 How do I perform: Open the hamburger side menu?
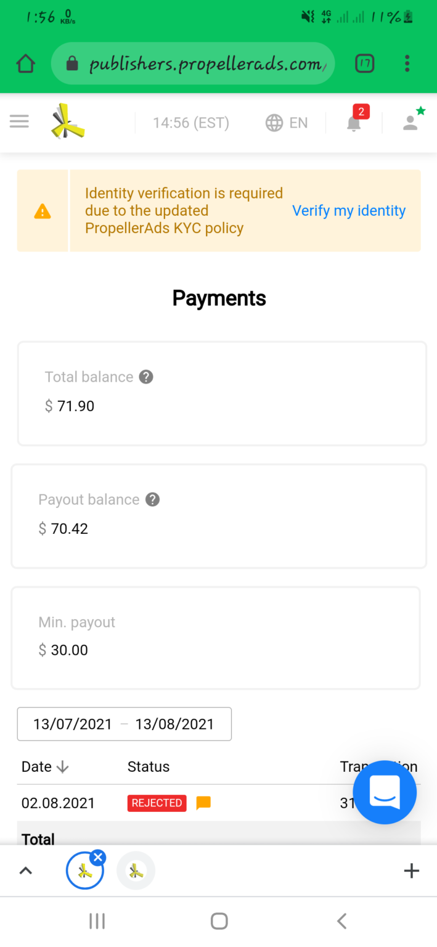[19, 121]
